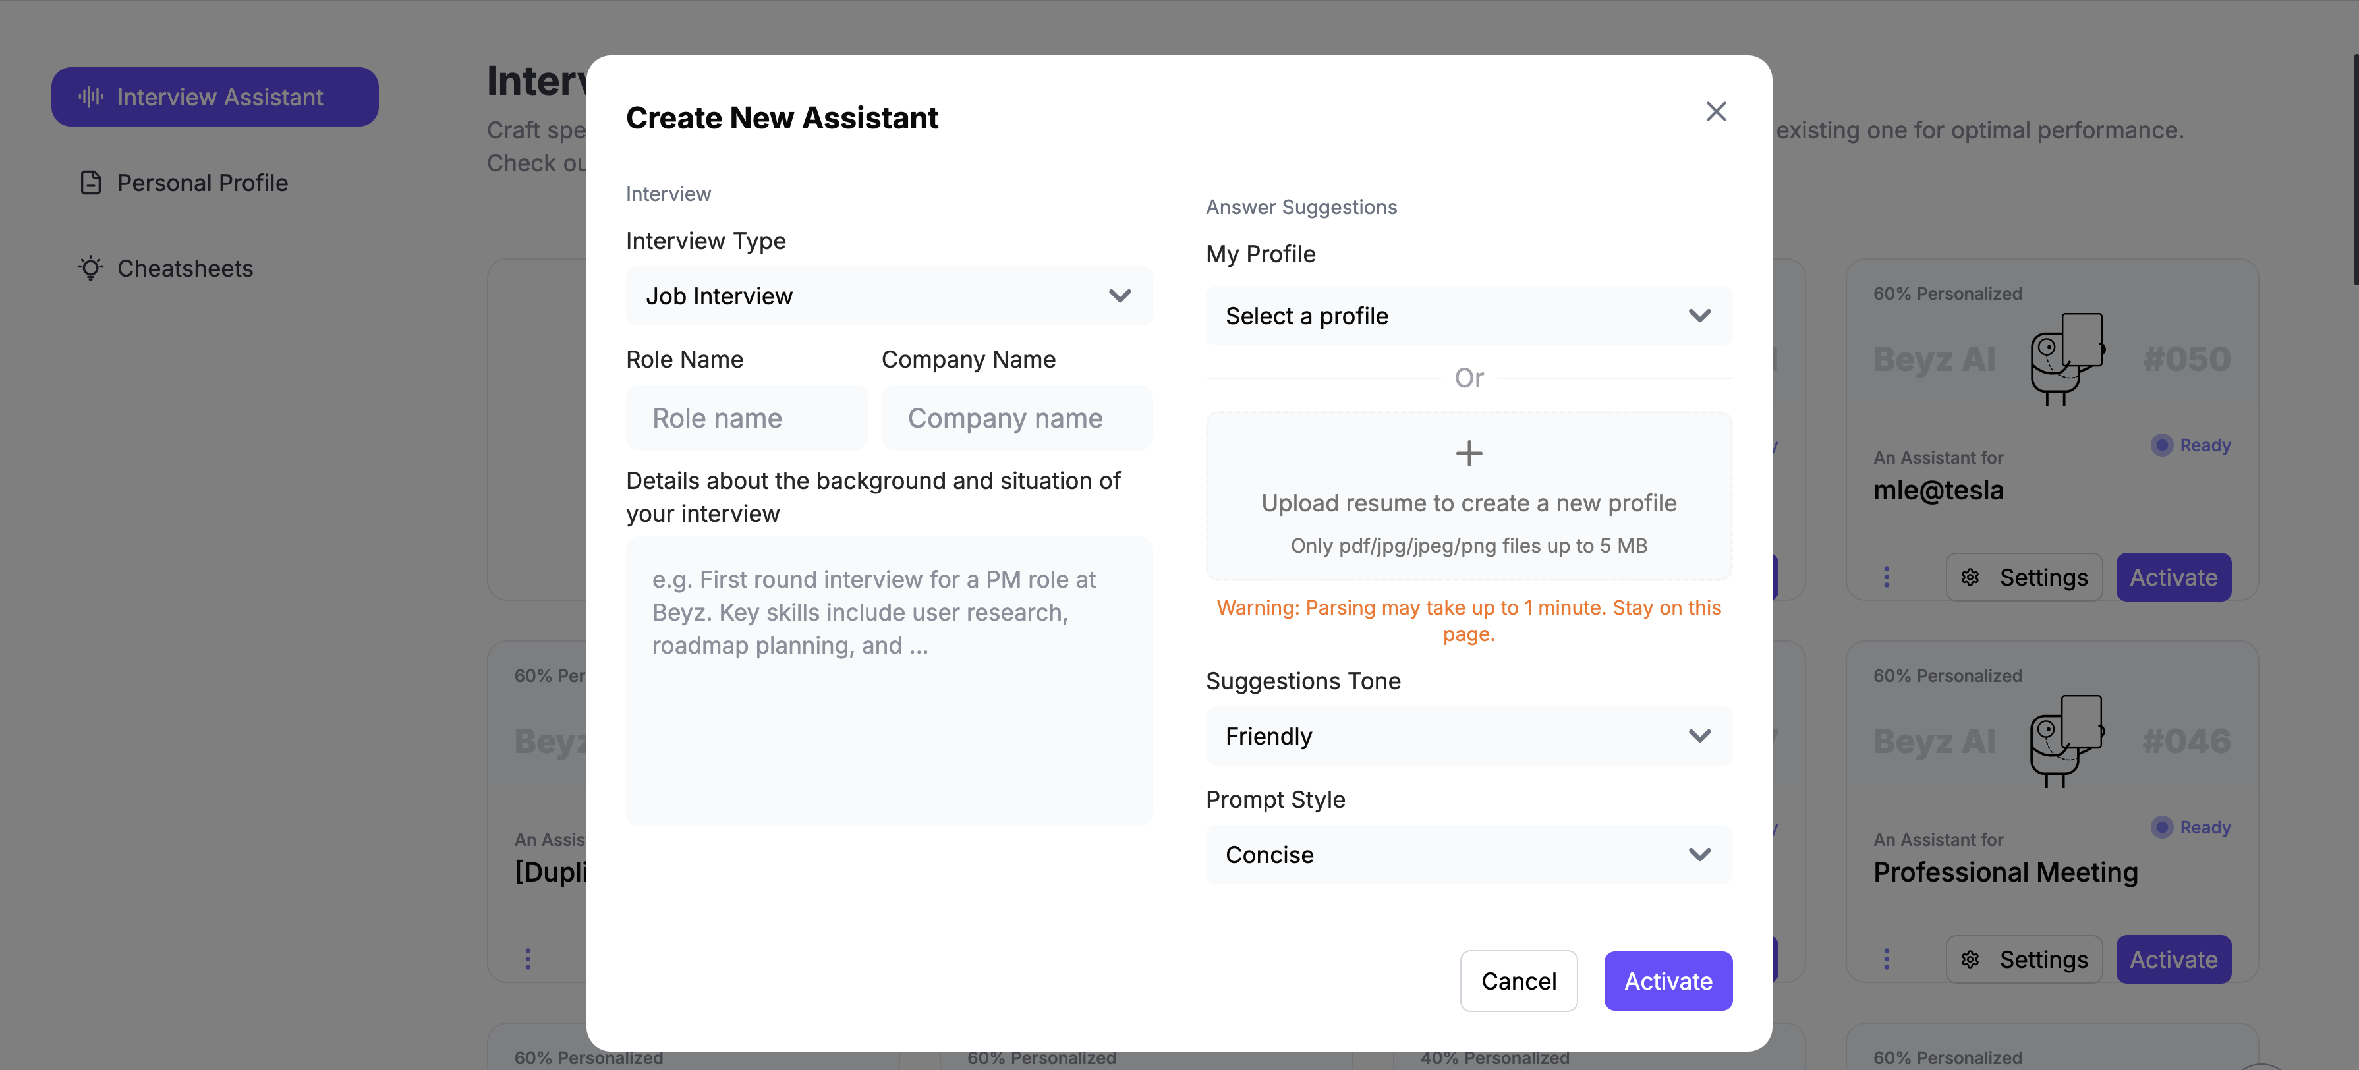
Task: Click the Interview Assistant waveform icon
Action: [91, 97]
